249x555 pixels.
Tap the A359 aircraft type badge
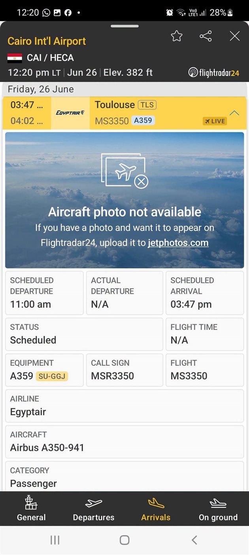point(143,121)
